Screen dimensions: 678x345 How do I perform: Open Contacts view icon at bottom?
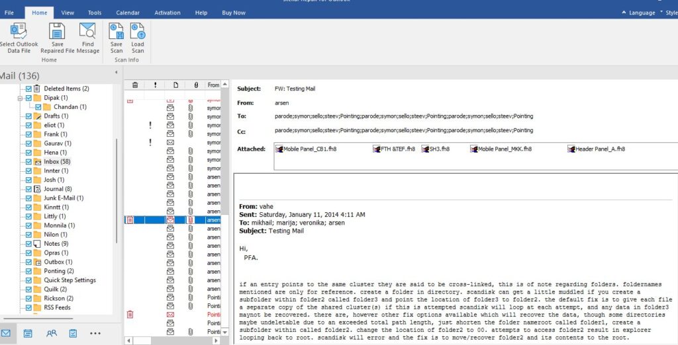tap(52, 333)
